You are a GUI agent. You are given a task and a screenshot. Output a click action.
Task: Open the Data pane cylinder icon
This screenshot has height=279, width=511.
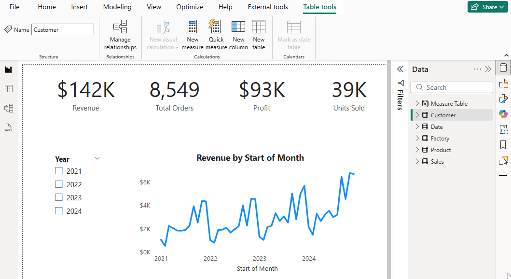[503, 68]
